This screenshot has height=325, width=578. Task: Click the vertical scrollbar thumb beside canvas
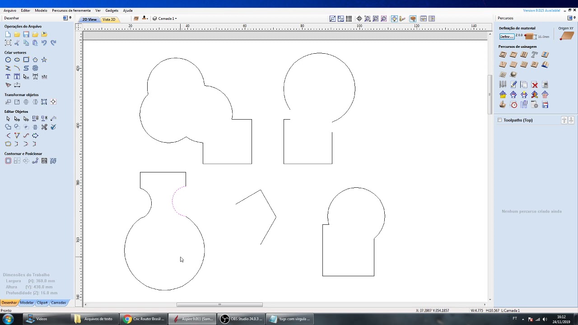click(489, 94)
